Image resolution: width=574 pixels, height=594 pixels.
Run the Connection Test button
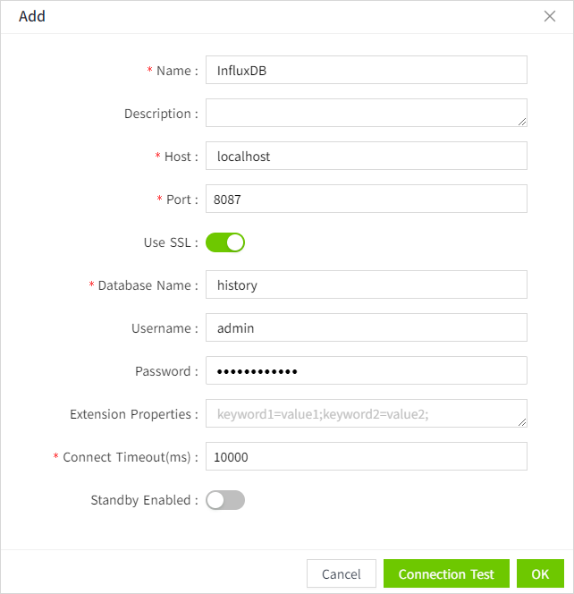446,573
